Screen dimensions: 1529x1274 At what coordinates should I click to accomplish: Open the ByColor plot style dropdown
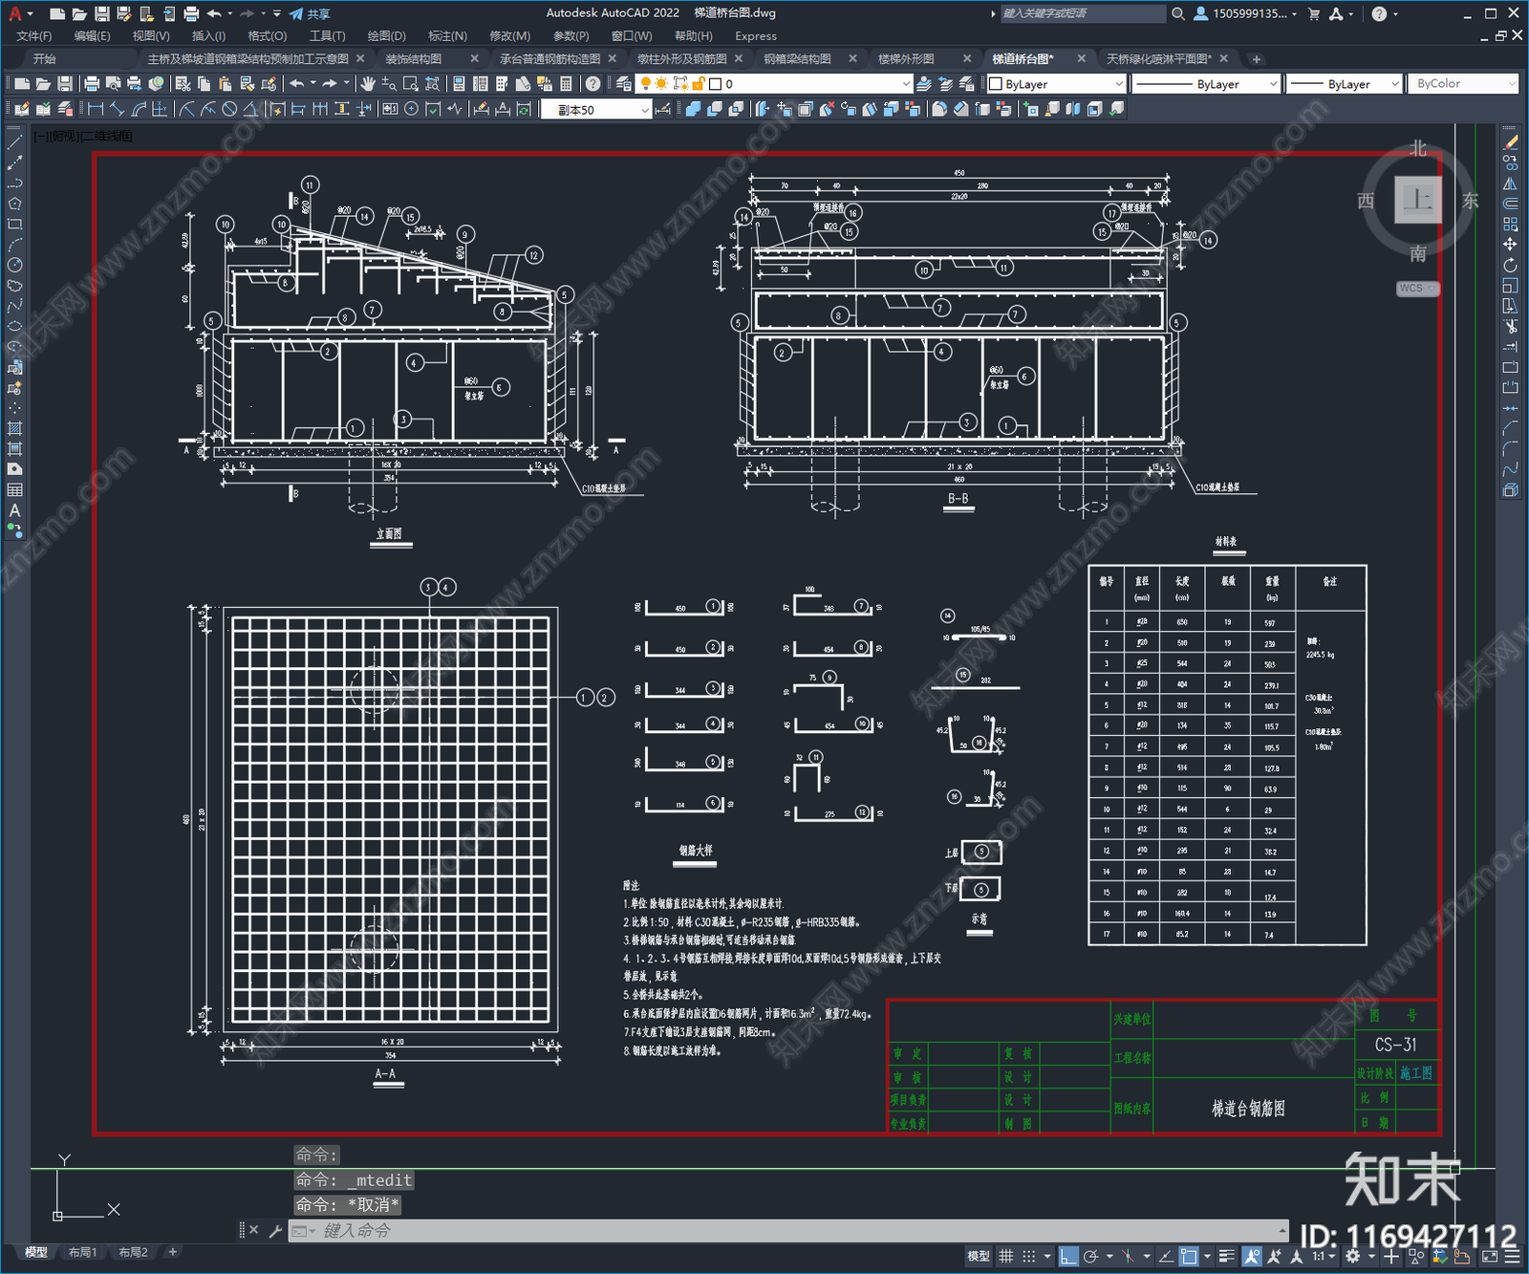[x=1463, y=84]
